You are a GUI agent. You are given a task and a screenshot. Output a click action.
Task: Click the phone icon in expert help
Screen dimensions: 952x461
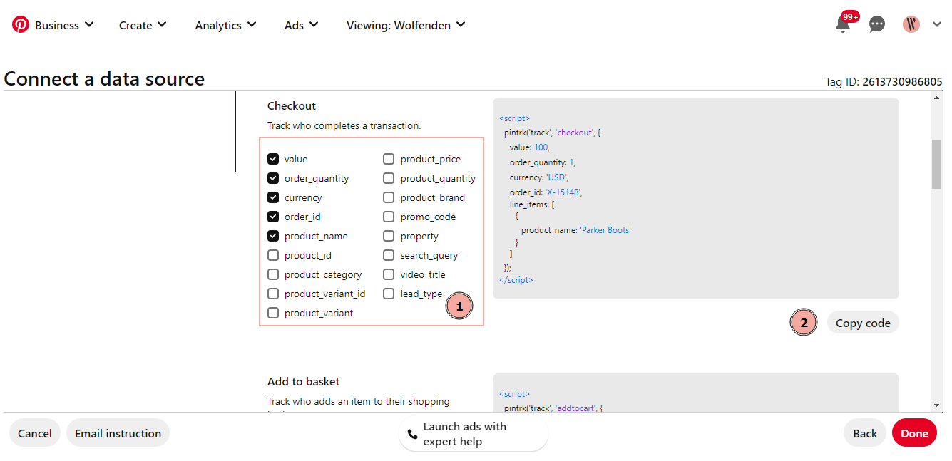coord(412,434)
